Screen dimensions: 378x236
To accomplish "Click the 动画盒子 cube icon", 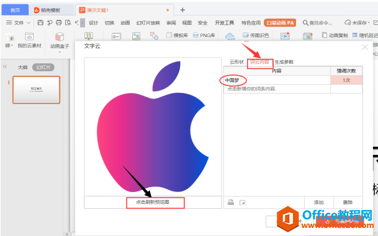I will coord(60,37).
